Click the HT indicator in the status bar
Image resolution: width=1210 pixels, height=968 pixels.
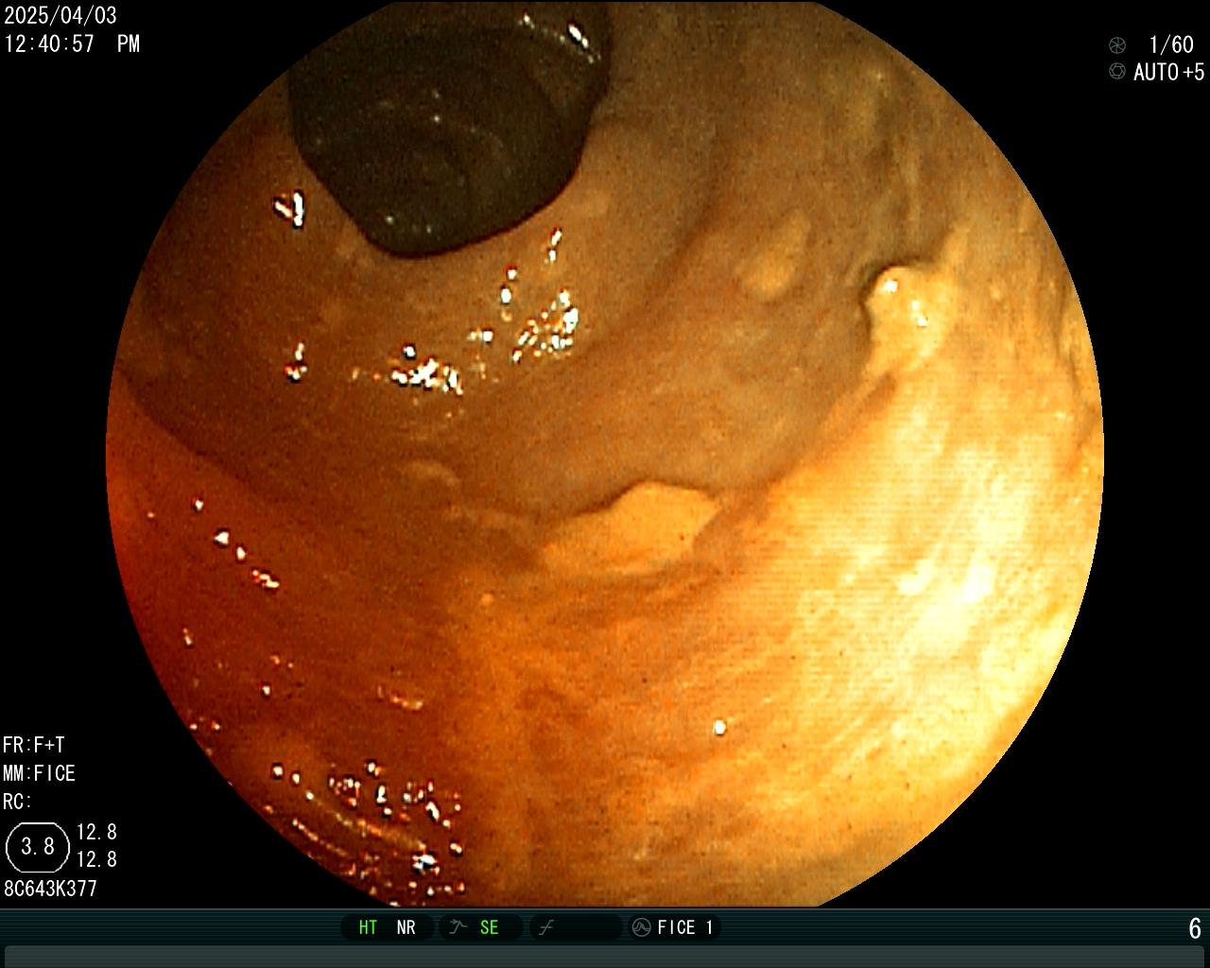pyautogui.click(x=368, y=927)
